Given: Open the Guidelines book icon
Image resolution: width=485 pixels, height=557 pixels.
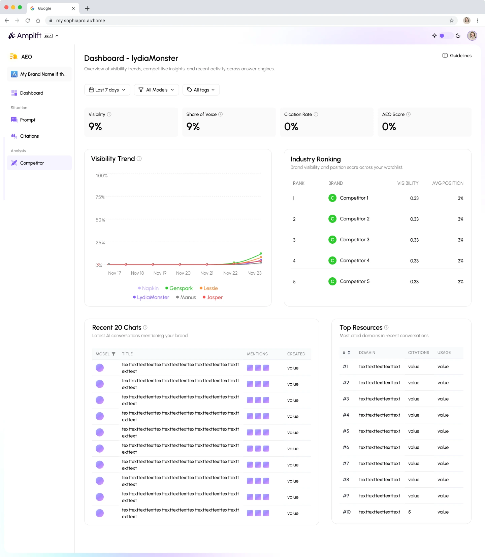Looking at the screenshot, I should [445, 56].
